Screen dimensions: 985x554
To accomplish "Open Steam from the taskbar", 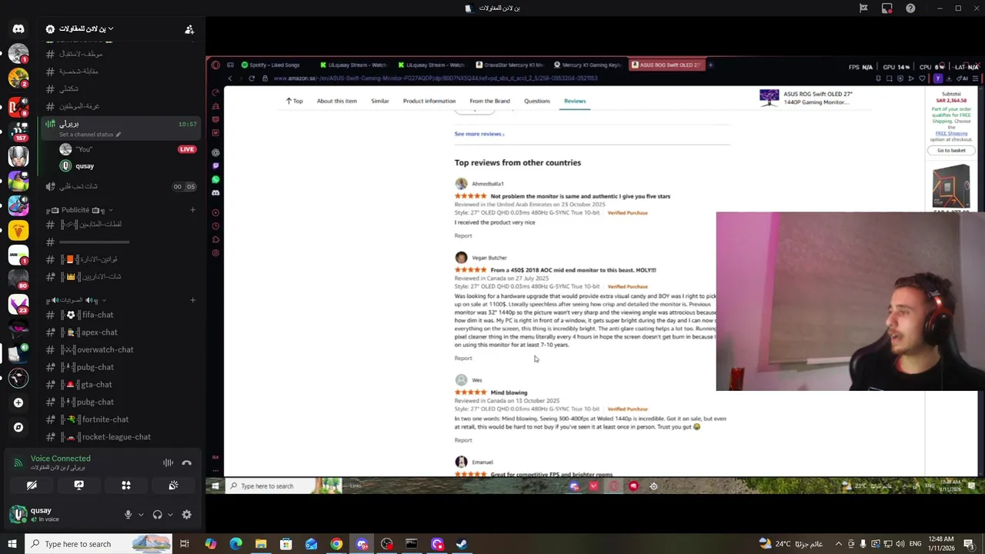I will (x=462, y=544).
